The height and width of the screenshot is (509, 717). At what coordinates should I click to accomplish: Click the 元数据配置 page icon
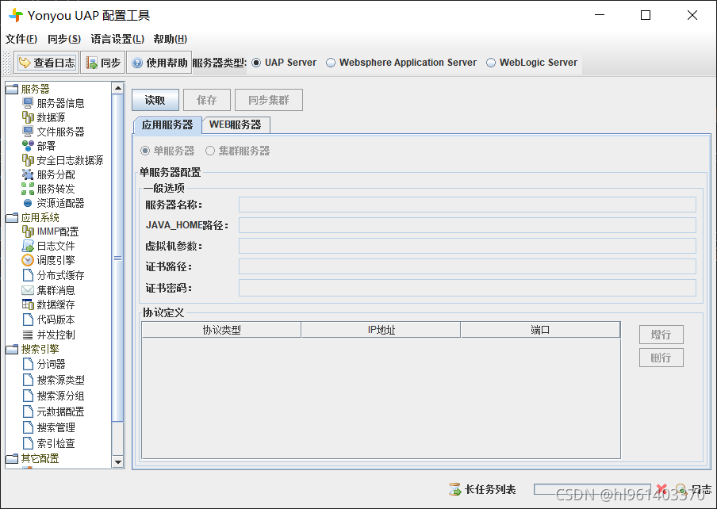[28, 411]
